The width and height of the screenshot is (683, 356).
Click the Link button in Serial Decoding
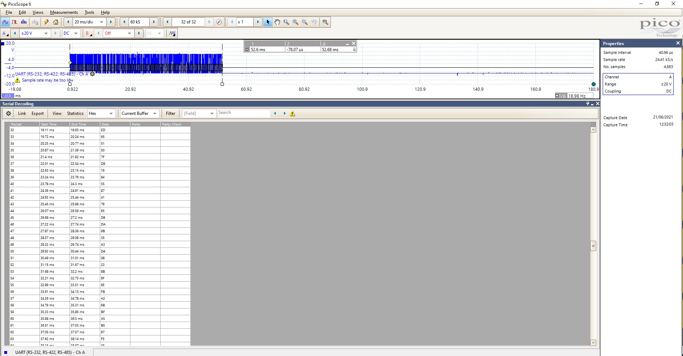click(22, 113)
